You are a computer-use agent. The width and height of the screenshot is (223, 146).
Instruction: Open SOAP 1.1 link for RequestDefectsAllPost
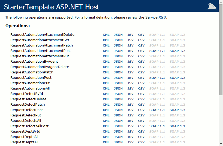pyautogui.click(x=157, y=126)
